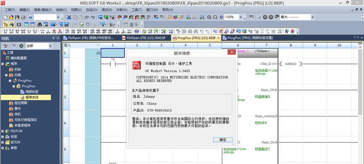Open project with the folder icon
This screenshot has height=164, width=364.
[11, 17]
